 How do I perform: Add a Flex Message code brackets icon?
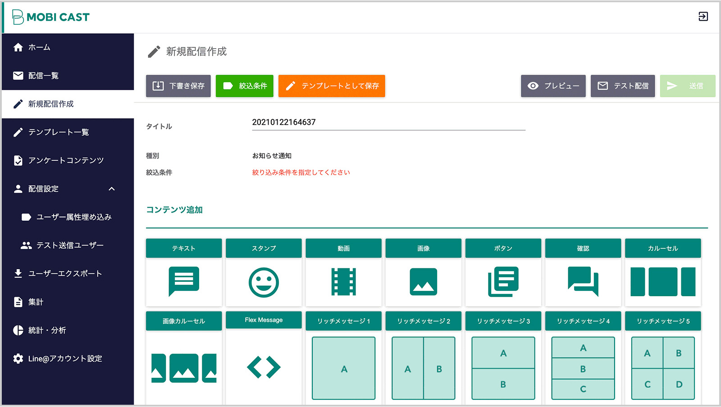tap(264, 367)
